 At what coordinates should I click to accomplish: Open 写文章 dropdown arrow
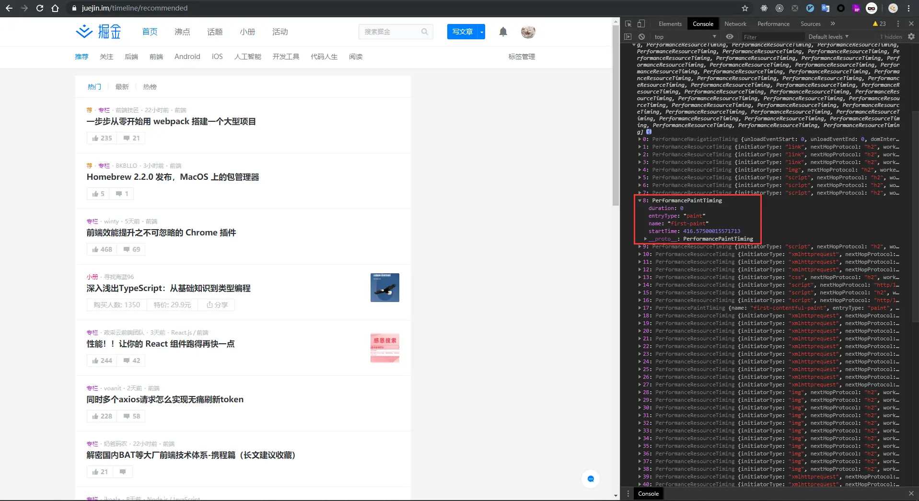[x=481, y=32]
